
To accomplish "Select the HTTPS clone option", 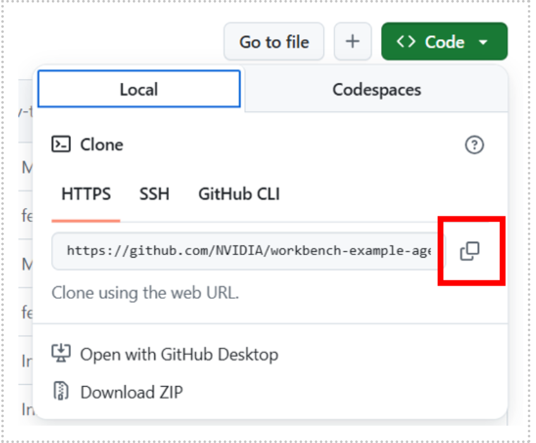I will coord(86,194).
